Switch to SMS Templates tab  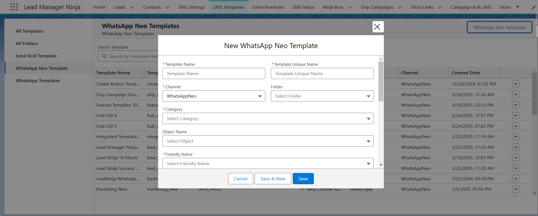[229, 7]
